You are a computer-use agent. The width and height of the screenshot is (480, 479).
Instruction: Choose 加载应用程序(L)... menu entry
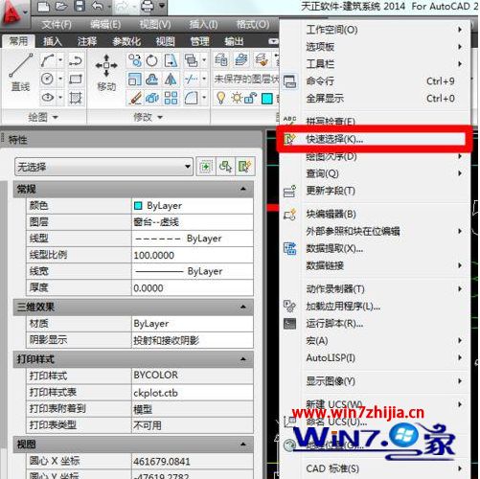pos(374,307)
